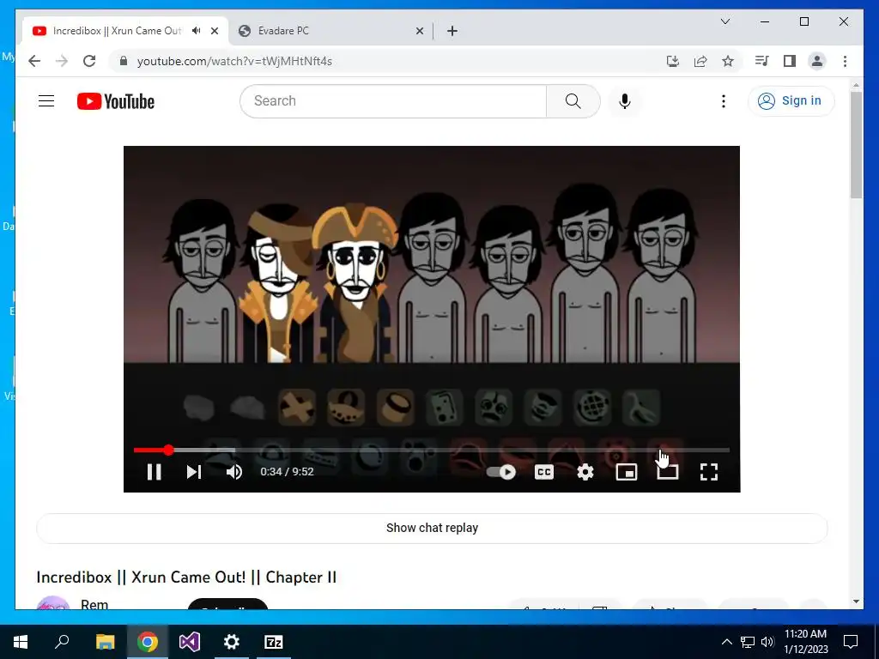This screenshot has height=659, width=879.
Task: Go back to previous page
Action: pos(34,61)
